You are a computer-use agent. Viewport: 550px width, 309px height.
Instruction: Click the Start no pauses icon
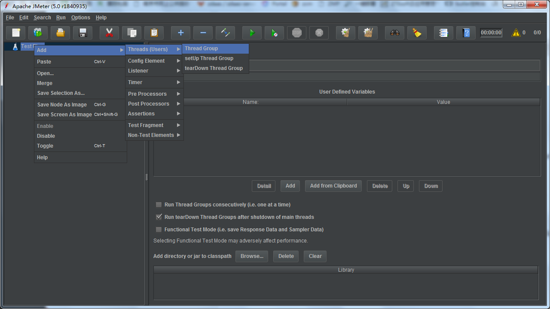point(275,33)
